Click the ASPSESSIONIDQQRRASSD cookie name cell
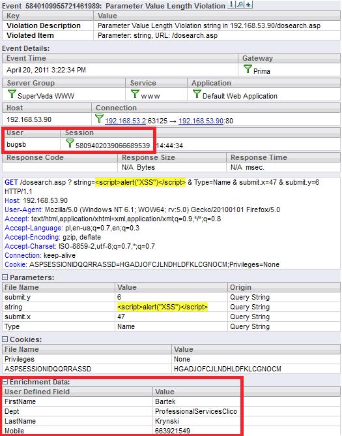The image size is (342, 436). coord(87,369)
